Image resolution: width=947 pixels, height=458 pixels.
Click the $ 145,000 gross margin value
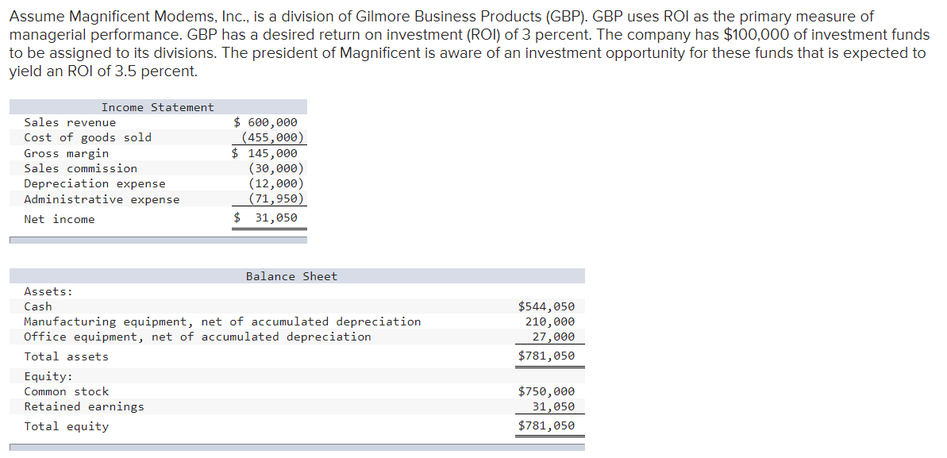coord(265,153)
